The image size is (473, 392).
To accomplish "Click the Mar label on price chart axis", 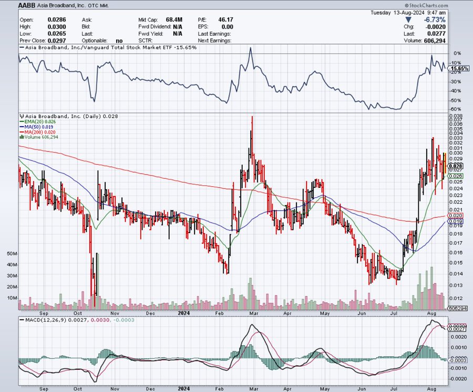I will coord(254,313).
